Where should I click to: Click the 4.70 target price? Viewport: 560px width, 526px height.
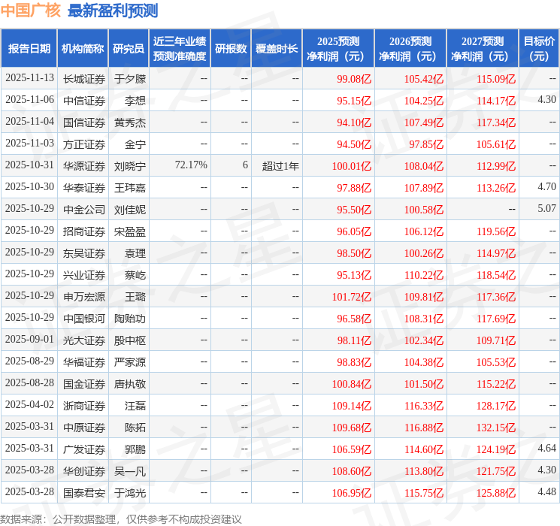(x=546, y=186)
